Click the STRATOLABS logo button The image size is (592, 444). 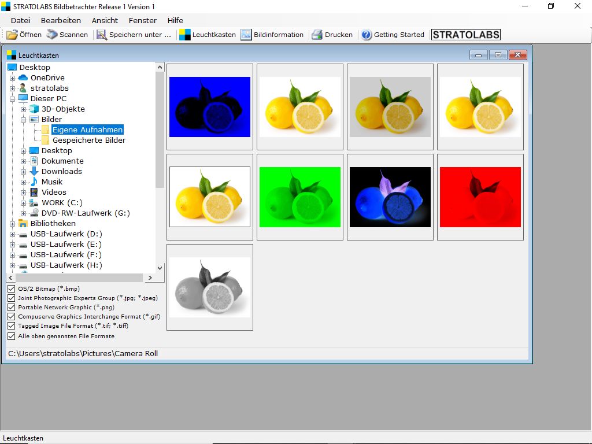click(466, 35)
